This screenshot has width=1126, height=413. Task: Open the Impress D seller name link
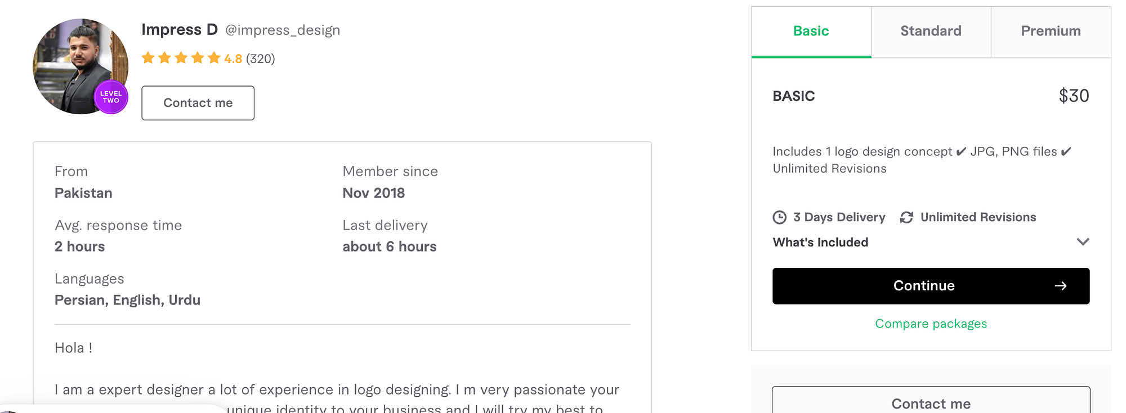[180, 30]
